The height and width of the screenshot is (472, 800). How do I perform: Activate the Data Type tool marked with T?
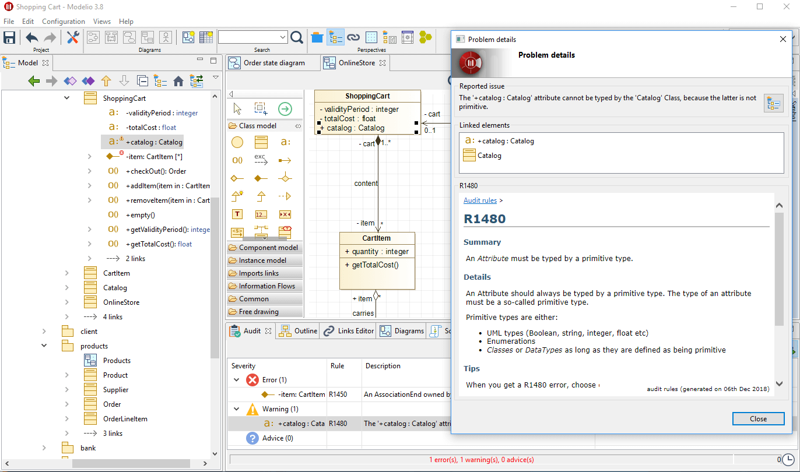coord(237,214)
